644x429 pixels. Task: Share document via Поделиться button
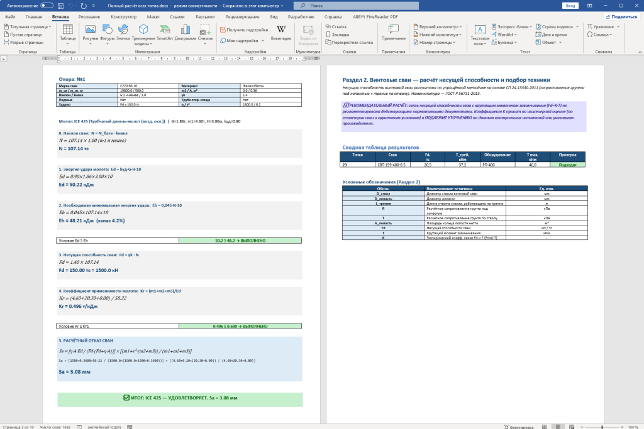(x=621, y=17)
